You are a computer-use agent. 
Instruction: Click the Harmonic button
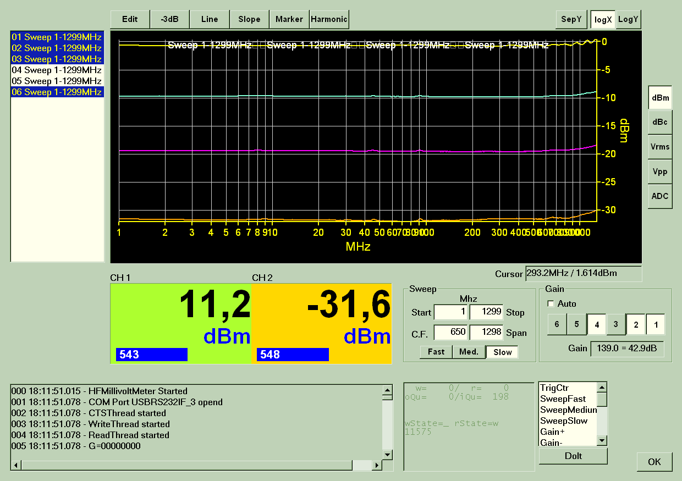pyautogui.click(x=329, y=19)
